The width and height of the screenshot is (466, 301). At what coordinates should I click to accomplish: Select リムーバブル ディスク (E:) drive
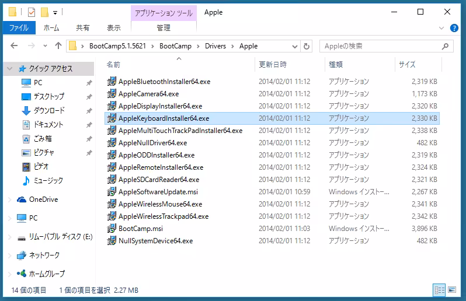[x=61, y=237]
